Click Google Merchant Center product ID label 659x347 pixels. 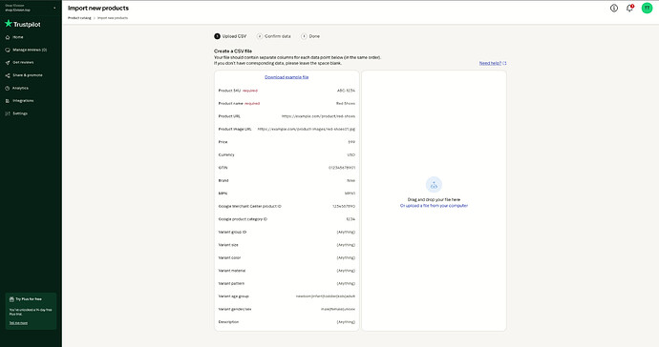click(249, 207)
